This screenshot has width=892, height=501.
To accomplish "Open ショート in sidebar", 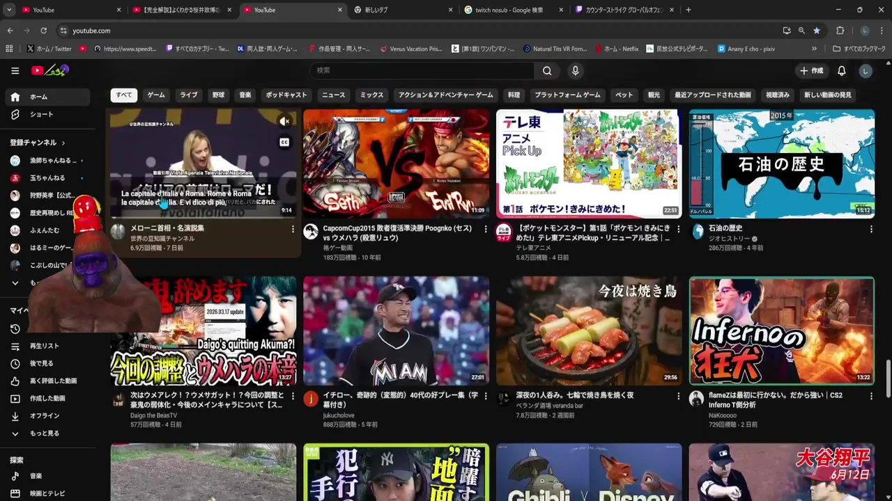I will [x=47, y=114].
